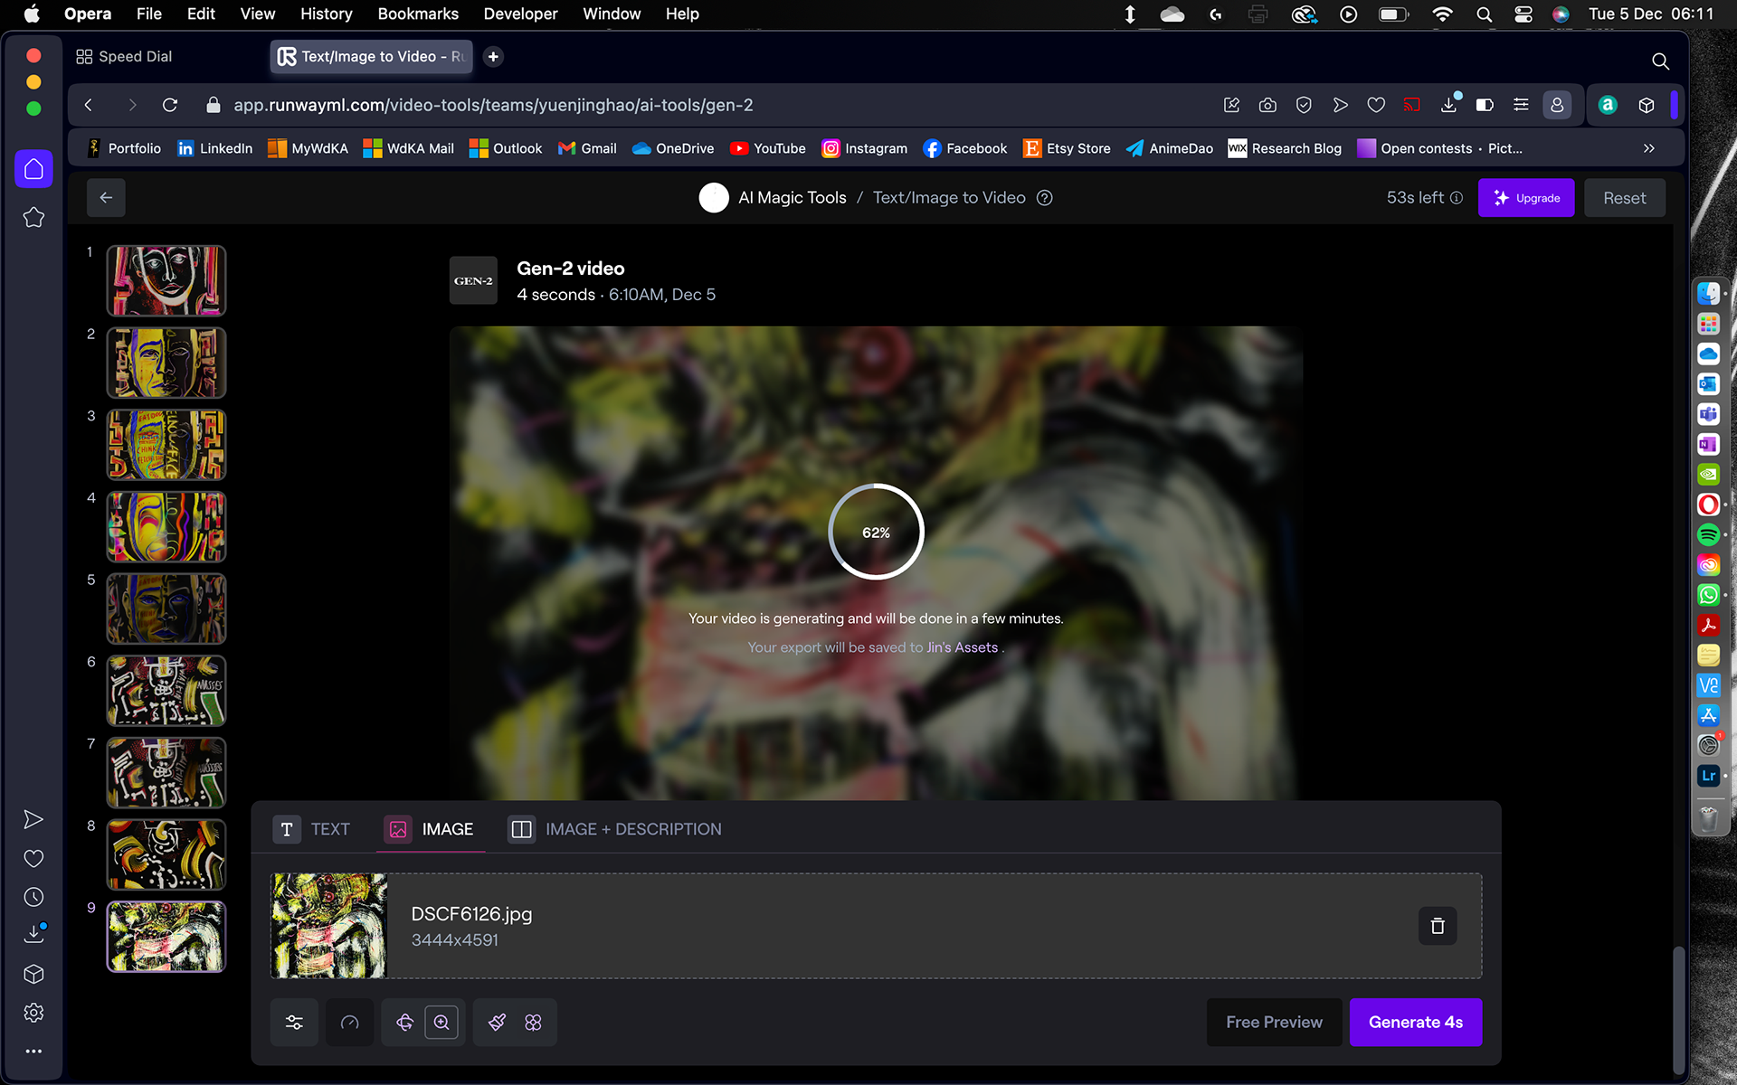Open Spotify from the Dock
Image resolution: width=1737 pixels, height=1085 pixels.
(x=1708, y=534)
